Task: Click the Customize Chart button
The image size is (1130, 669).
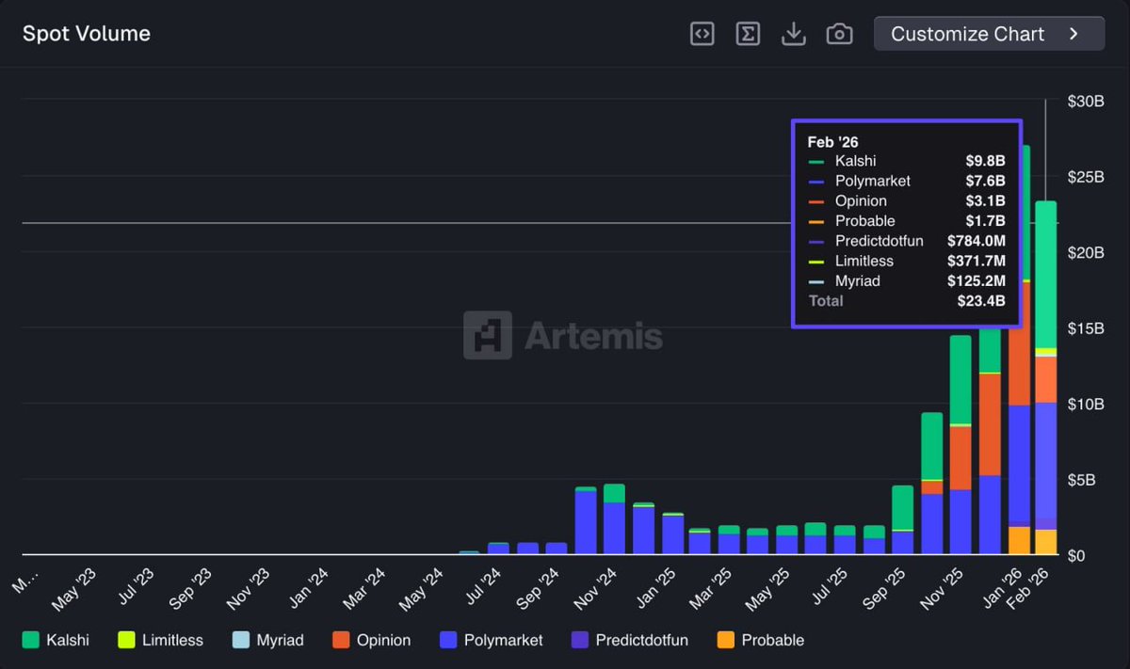Action: pos(988,34)
